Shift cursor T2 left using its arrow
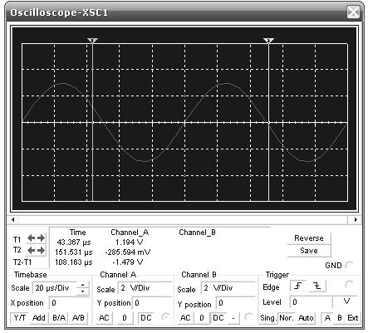 (x=32, y=251)
